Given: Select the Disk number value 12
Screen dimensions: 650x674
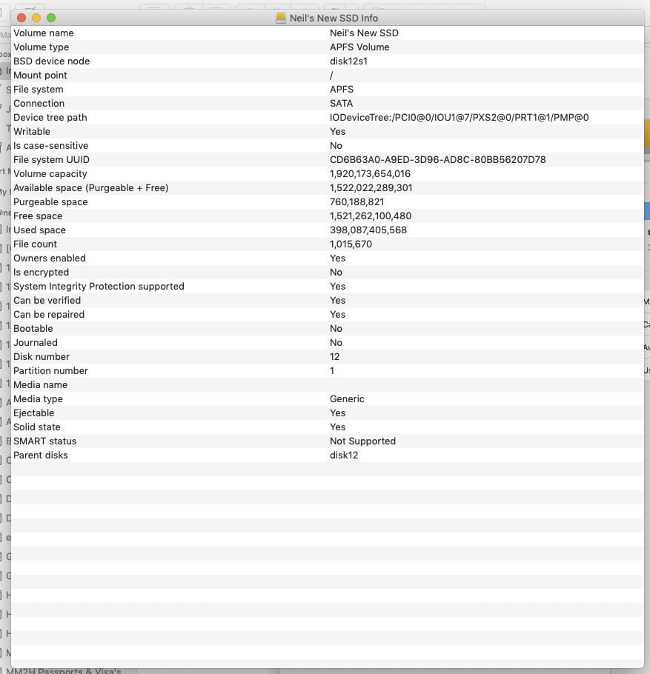Looking at the screenshot, I should click(335, 357).
